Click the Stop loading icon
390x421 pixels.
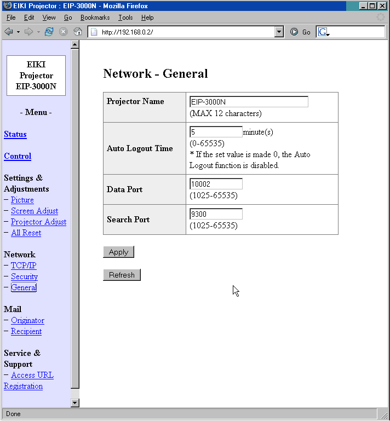tap(63, 32)
